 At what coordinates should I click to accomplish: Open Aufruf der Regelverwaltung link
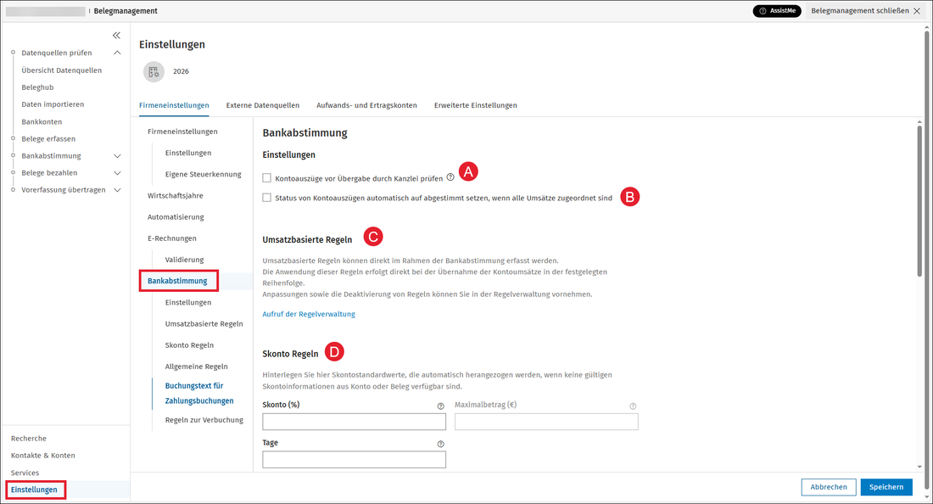tap(309, 314)
